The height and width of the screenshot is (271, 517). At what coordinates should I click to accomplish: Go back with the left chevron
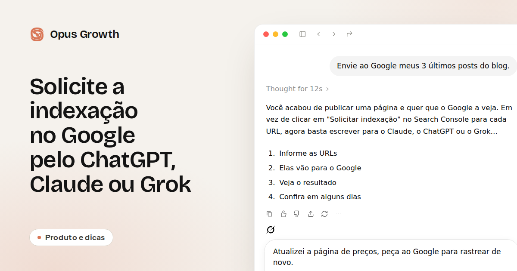click(318, 34)
